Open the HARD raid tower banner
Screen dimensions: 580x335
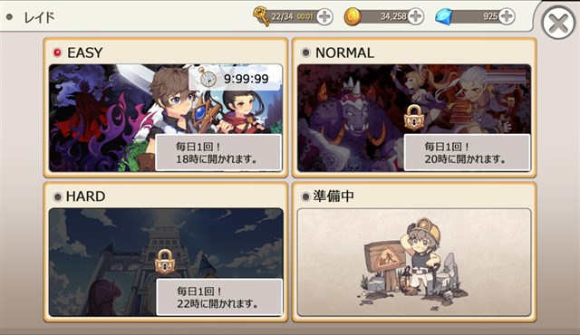[166, 263]
